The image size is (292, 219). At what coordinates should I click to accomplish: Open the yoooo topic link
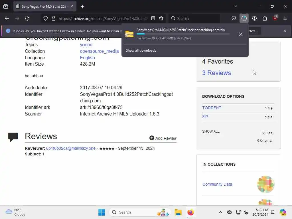(86, 45)
